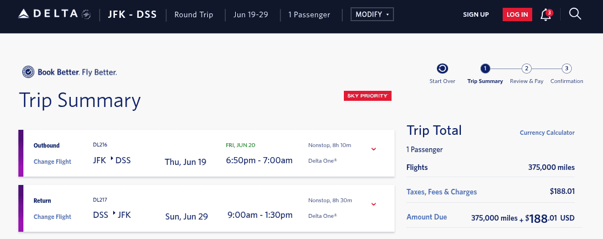Change the return flight
This screenshot has width=603, height=239.
[x=52, y=217]
